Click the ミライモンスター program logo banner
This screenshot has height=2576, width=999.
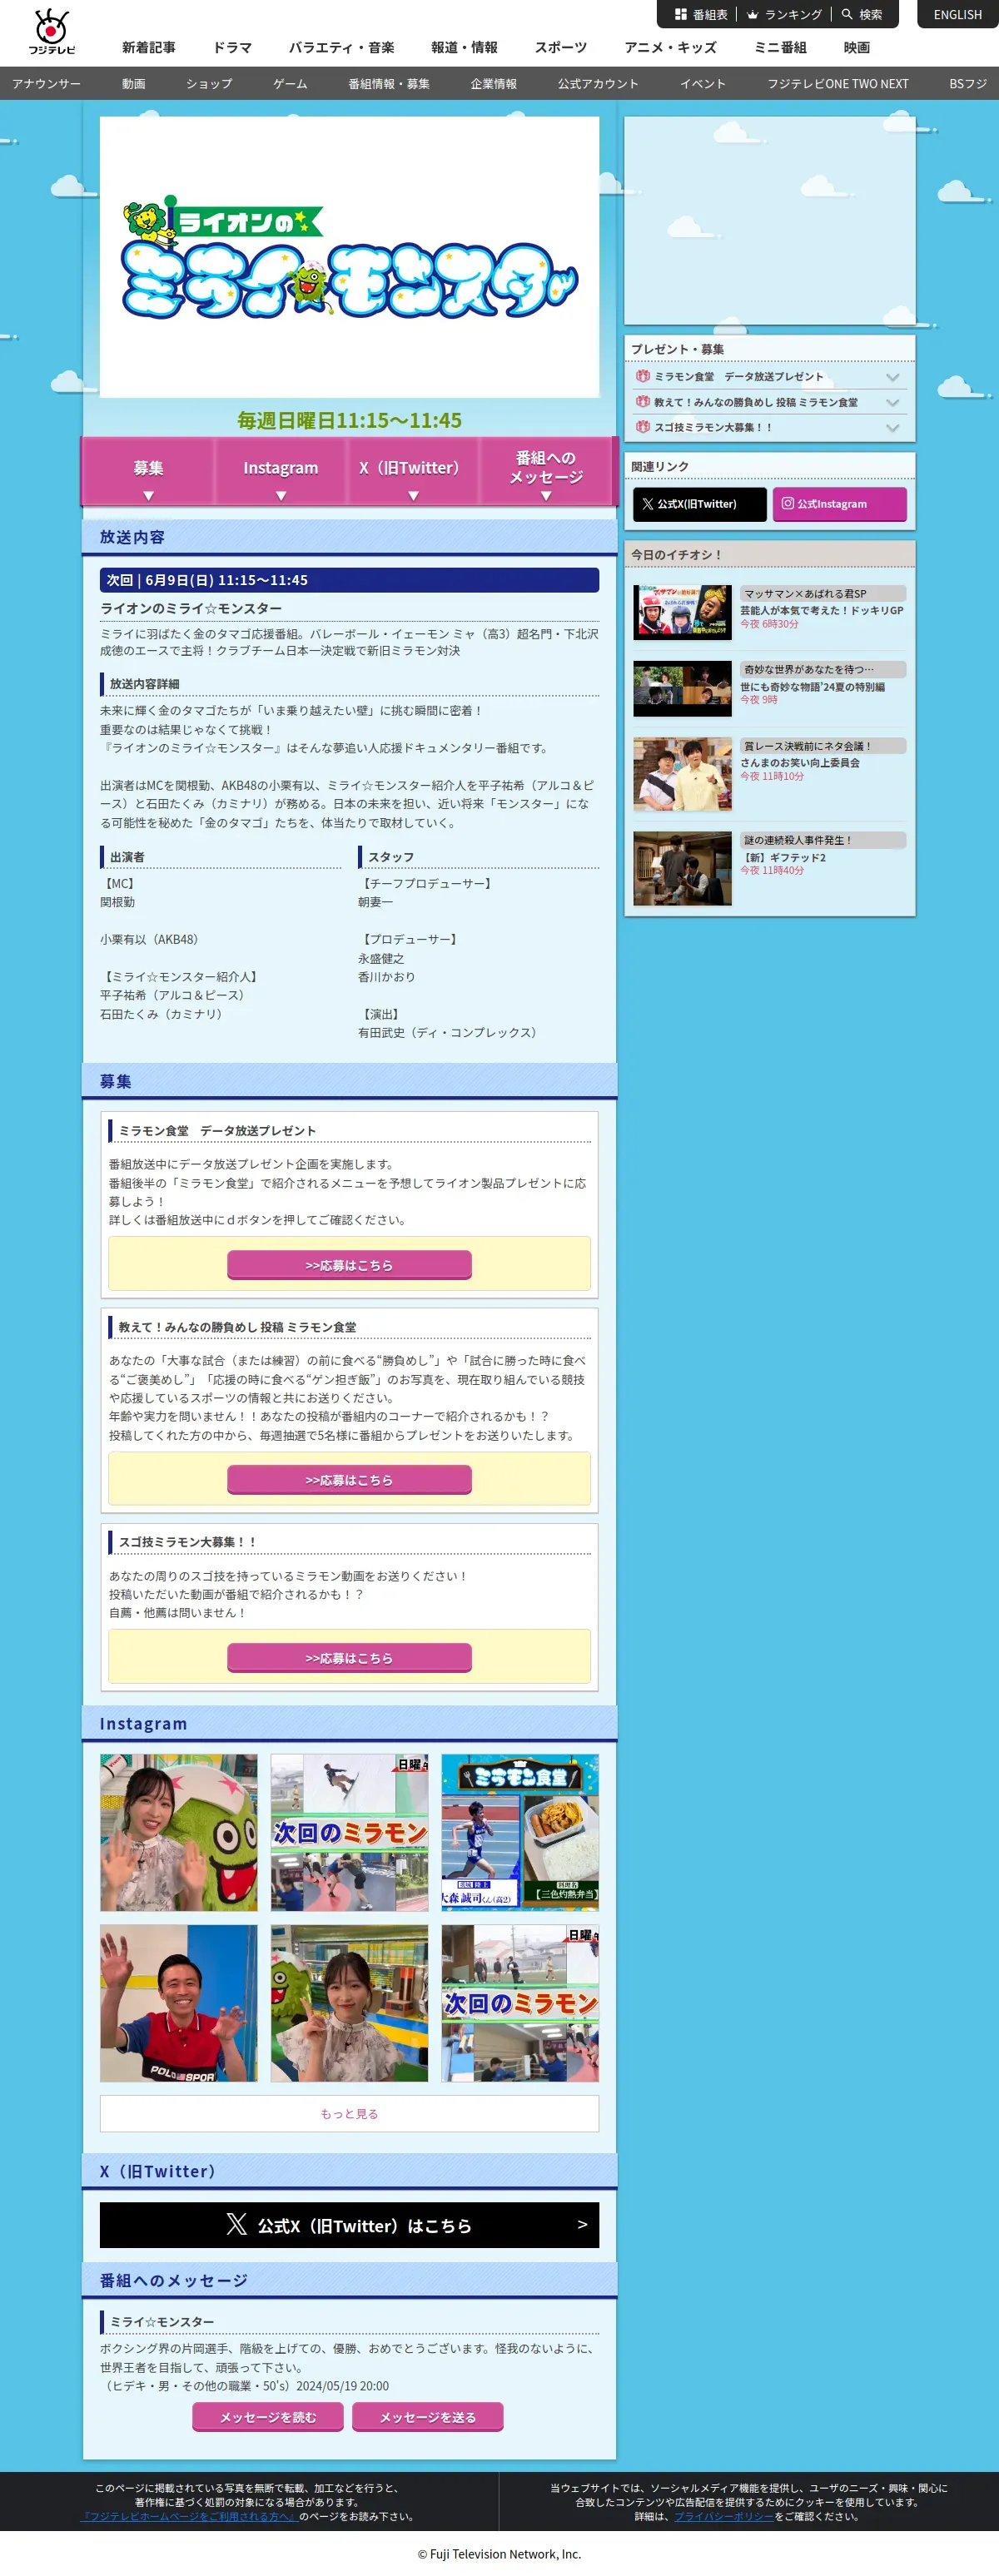point(349,257)
